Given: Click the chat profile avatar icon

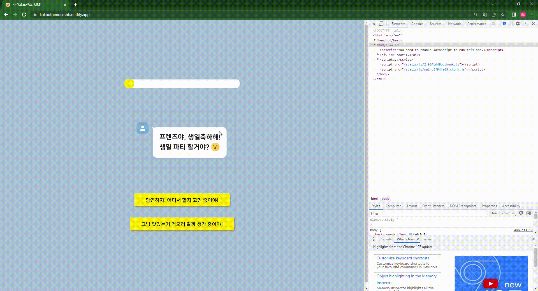Looking at the screenshot, I should point(143,128).
